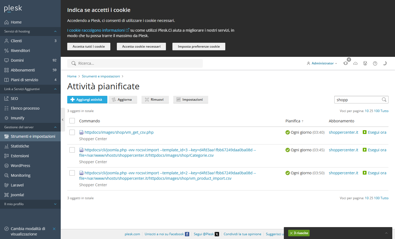Open Statistiche

click(30, 146)
